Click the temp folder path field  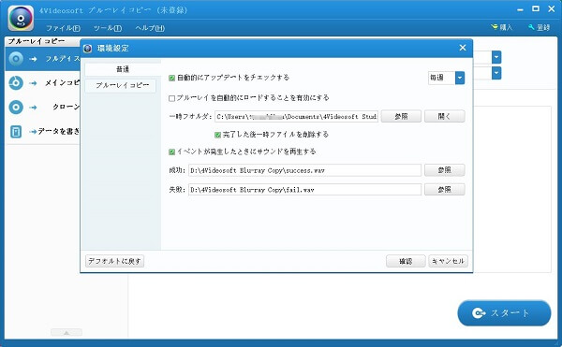296,117
